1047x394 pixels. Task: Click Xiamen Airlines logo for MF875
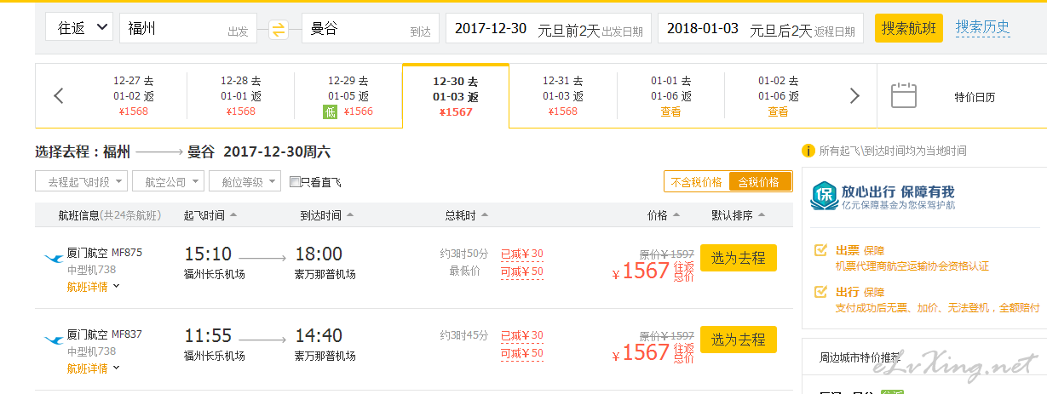point(54,258)
